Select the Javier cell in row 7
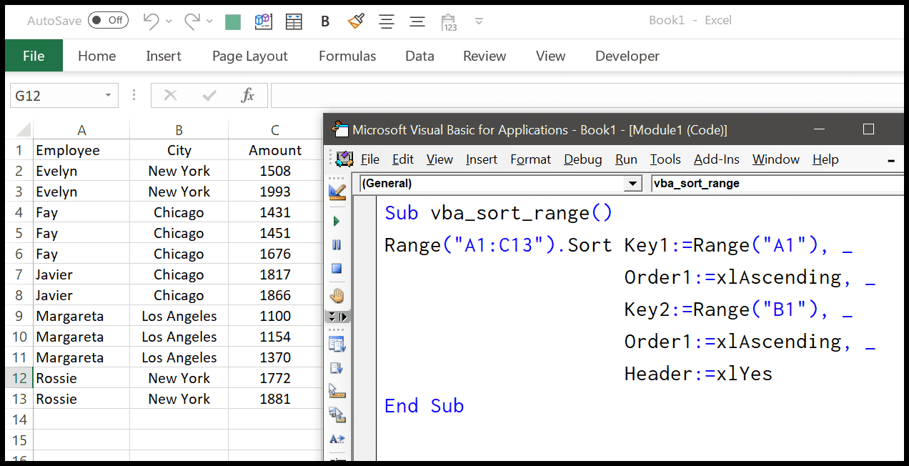This screenshot has height=466, width=909. pyautogui.click(x=81, y=274)
